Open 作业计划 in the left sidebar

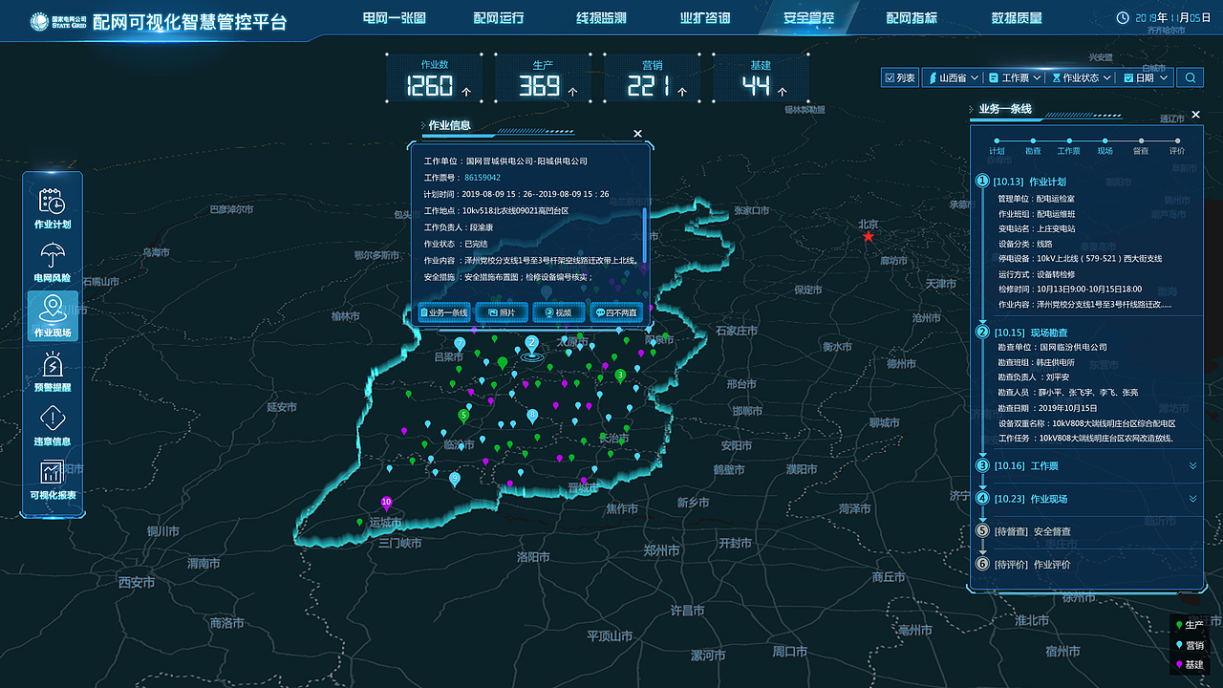(53, 208)
